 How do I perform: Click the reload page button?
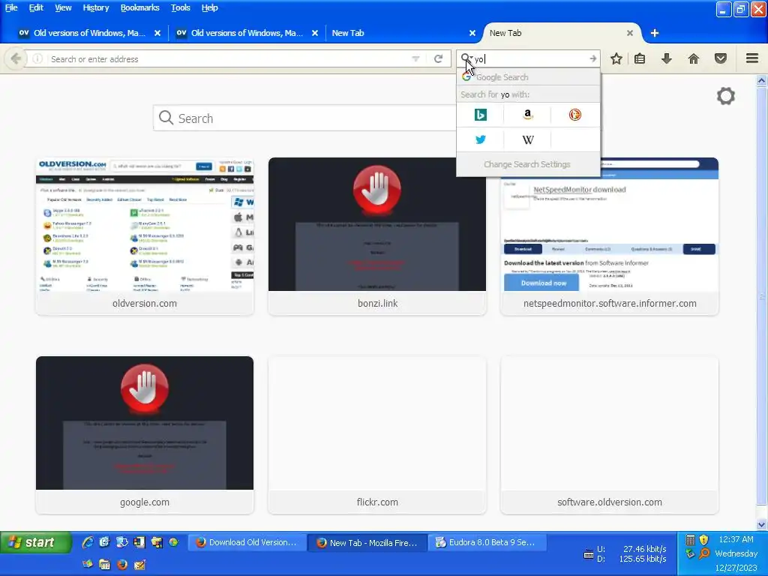click(x=438, y=58)
